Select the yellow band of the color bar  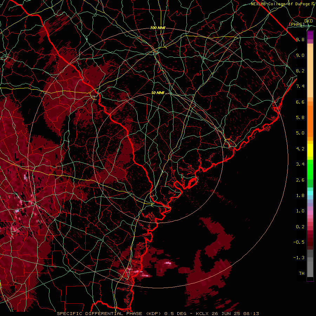[x=310, y=150]
